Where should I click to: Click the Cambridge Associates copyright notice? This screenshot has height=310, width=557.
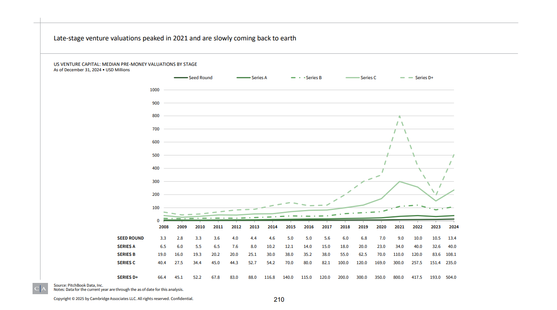tap(123, 299)
